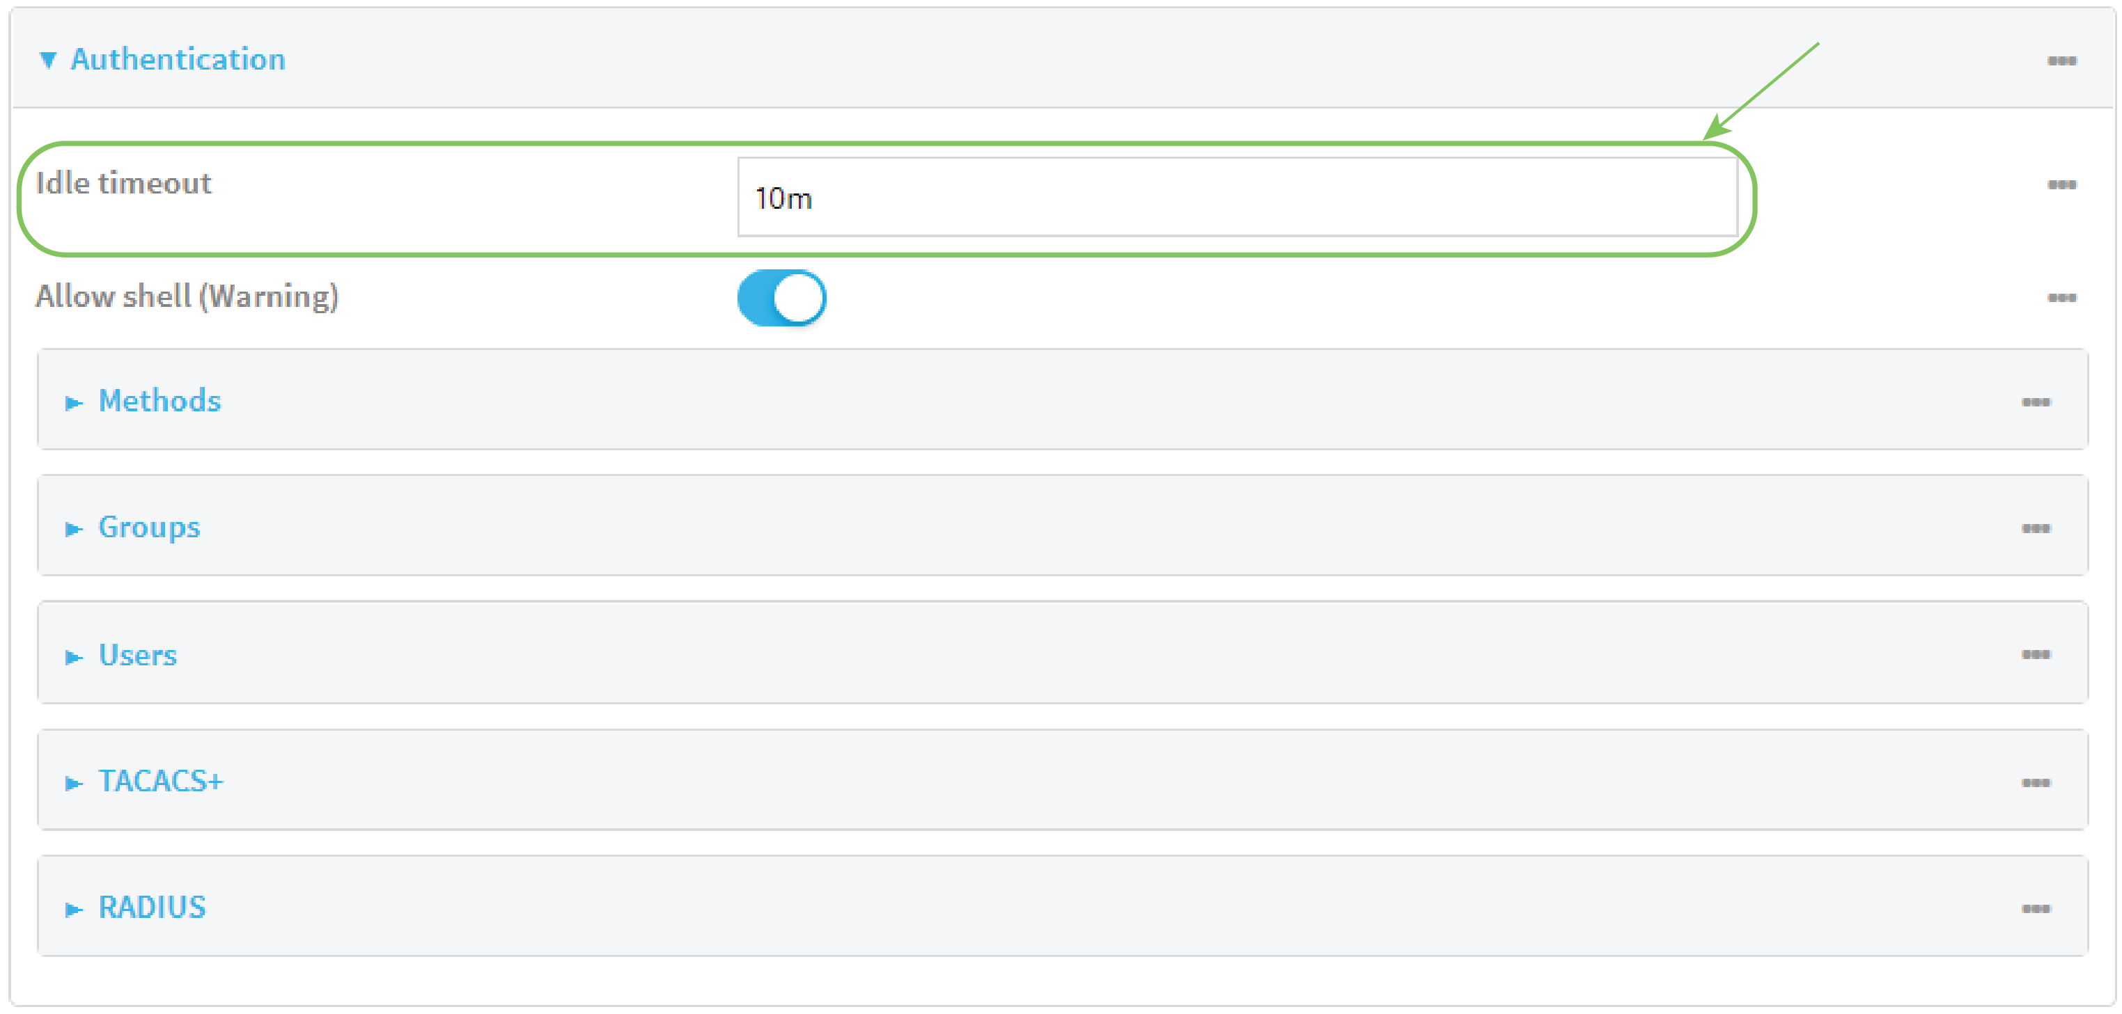Click the RADIUS section label
Viewport: 2122px width, 1014px height.
(x=152, y=909)
